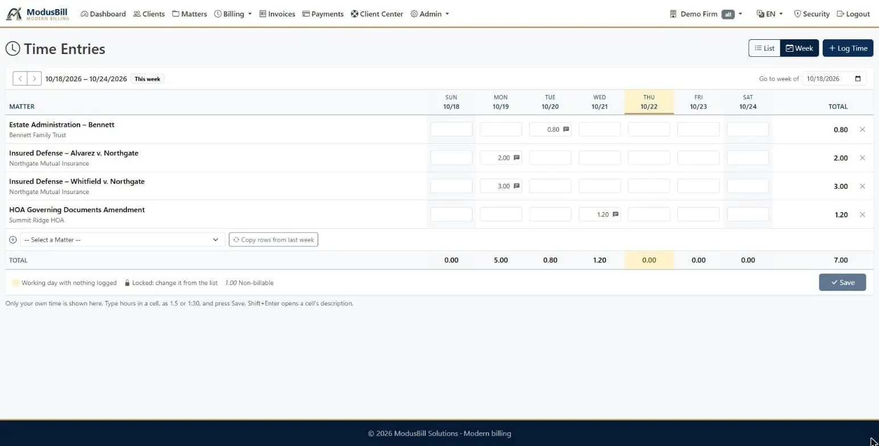
Task: Click the ModusBill logo
Action: [38, 14]
